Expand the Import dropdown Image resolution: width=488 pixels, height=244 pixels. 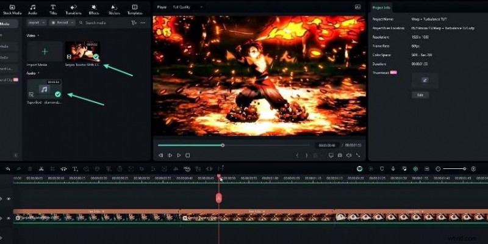[x=35, y=23]
